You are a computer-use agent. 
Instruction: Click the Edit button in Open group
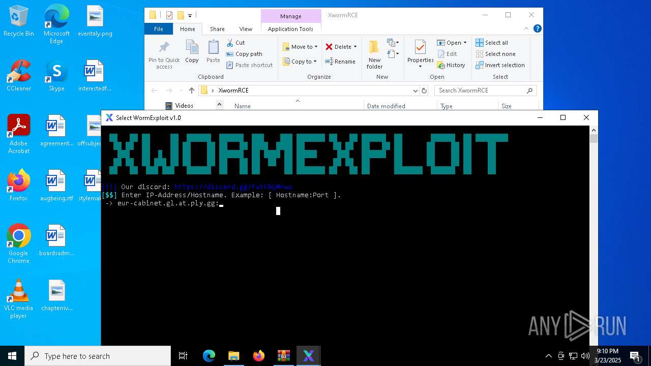pyautogui.click(x=447, y=54)
